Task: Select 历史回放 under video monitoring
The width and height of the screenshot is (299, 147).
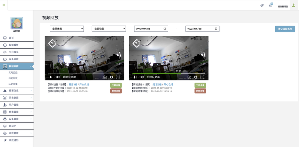Action: point(13,78)
